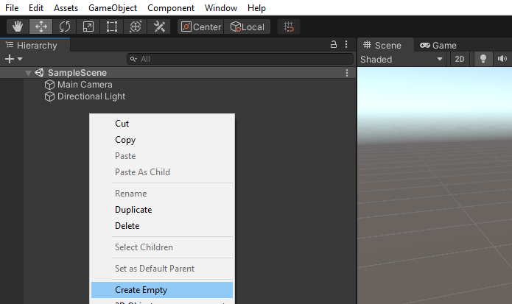The width and height of the screenshot is (512, 304).
Task: Click the search magnifier icon
Action: tap(133, 59)
